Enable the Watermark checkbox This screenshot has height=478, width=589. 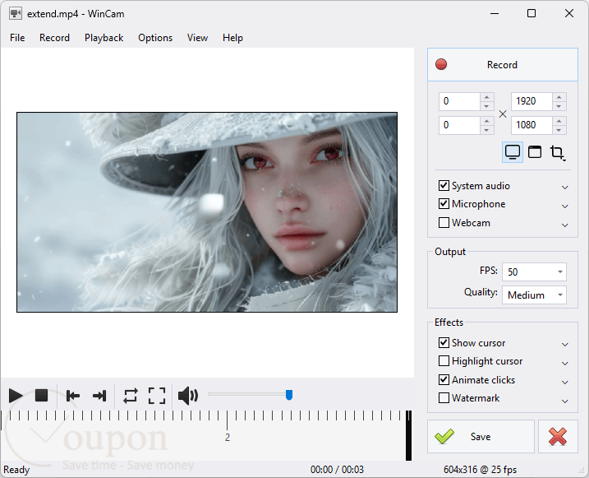point(444,398)
